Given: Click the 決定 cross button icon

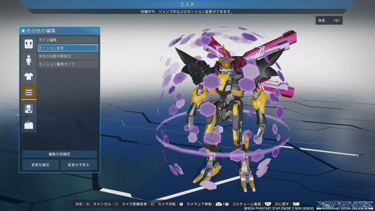Looking at the screenshot, I should (x=88, y=204).
